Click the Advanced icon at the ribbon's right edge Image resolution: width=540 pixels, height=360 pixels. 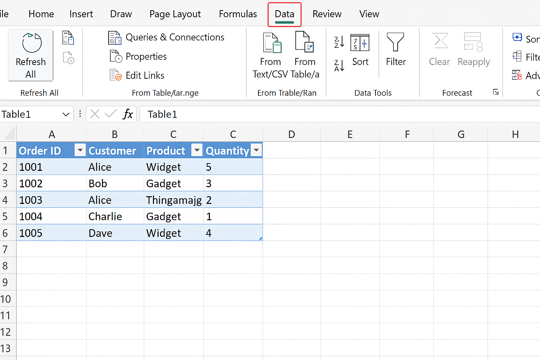[517, 75]
